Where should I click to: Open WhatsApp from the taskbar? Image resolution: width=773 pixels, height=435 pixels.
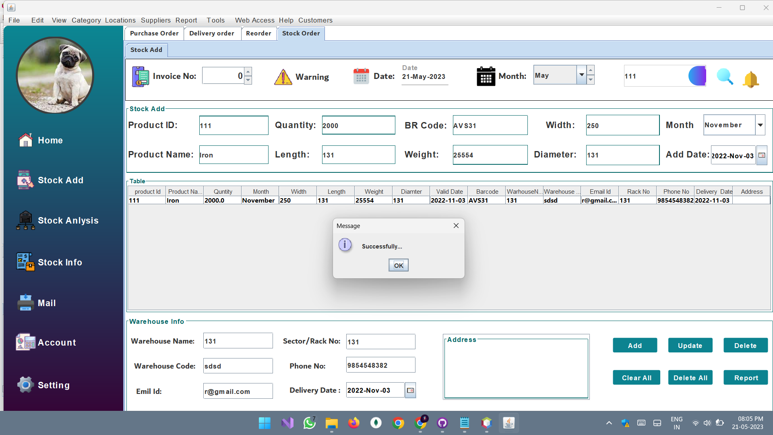pos(309,423)
